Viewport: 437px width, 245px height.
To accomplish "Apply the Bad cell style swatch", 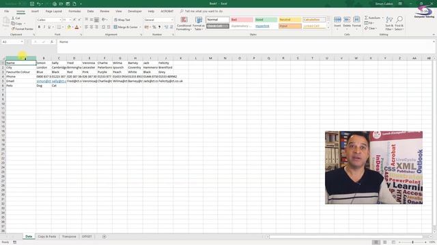I will tap(242, 20).
